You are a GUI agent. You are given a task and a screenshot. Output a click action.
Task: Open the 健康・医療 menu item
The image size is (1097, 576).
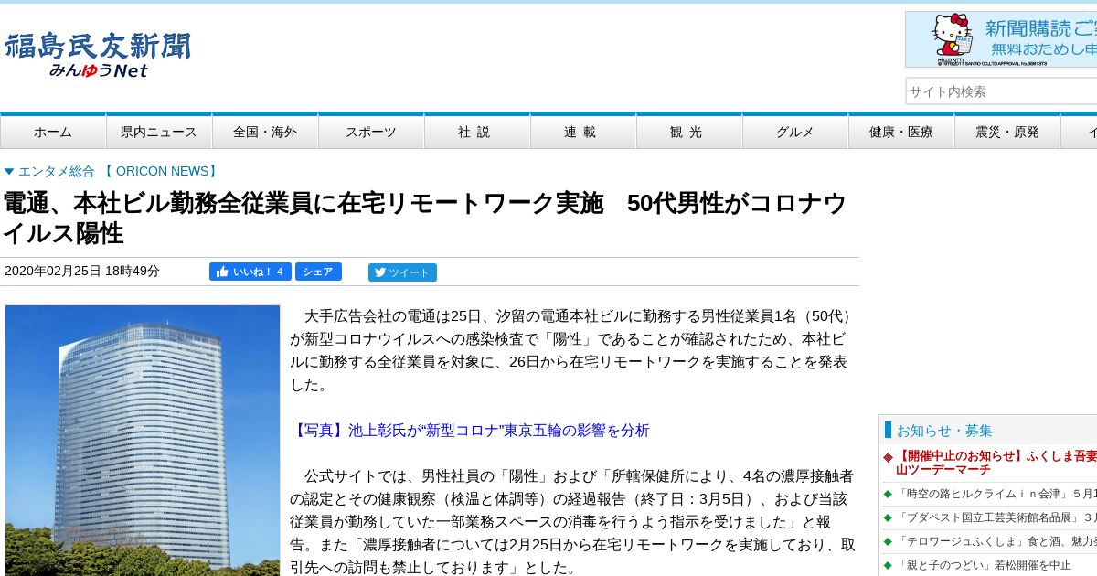(901, 132)
